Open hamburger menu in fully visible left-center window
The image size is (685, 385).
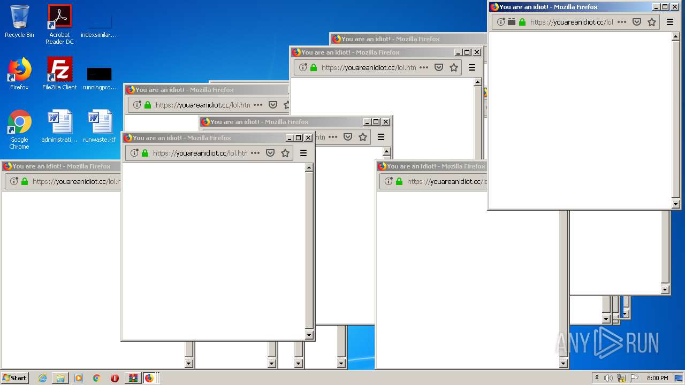coord(303,153)
